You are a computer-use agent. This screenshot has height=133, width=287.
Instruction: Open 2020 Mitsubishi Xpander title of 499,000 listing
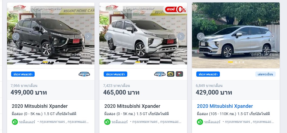[40, 106]
